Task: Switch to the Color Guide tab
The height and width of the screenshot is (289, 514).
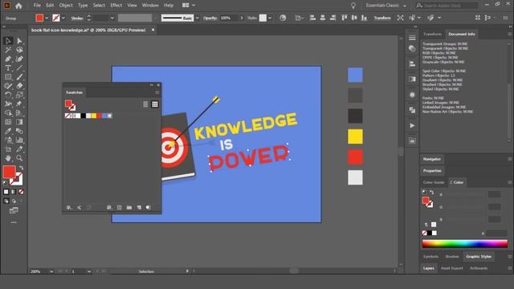Action: click(434, 182)
